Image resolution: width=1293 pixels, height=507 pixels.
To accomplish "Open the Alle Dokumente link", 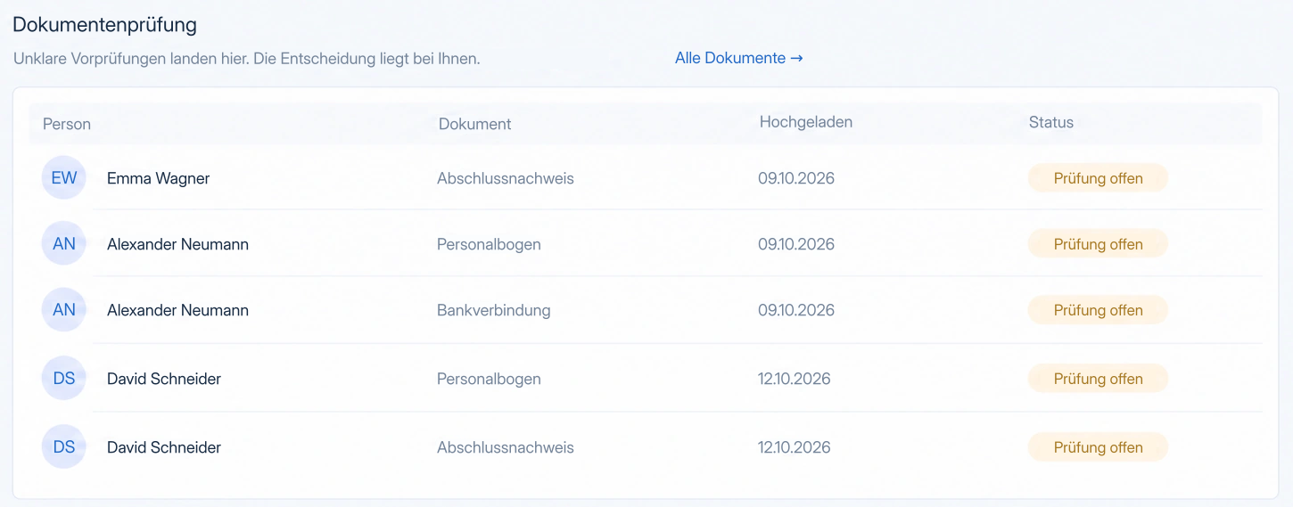I will pyautogui.click(x=738, y=58).
